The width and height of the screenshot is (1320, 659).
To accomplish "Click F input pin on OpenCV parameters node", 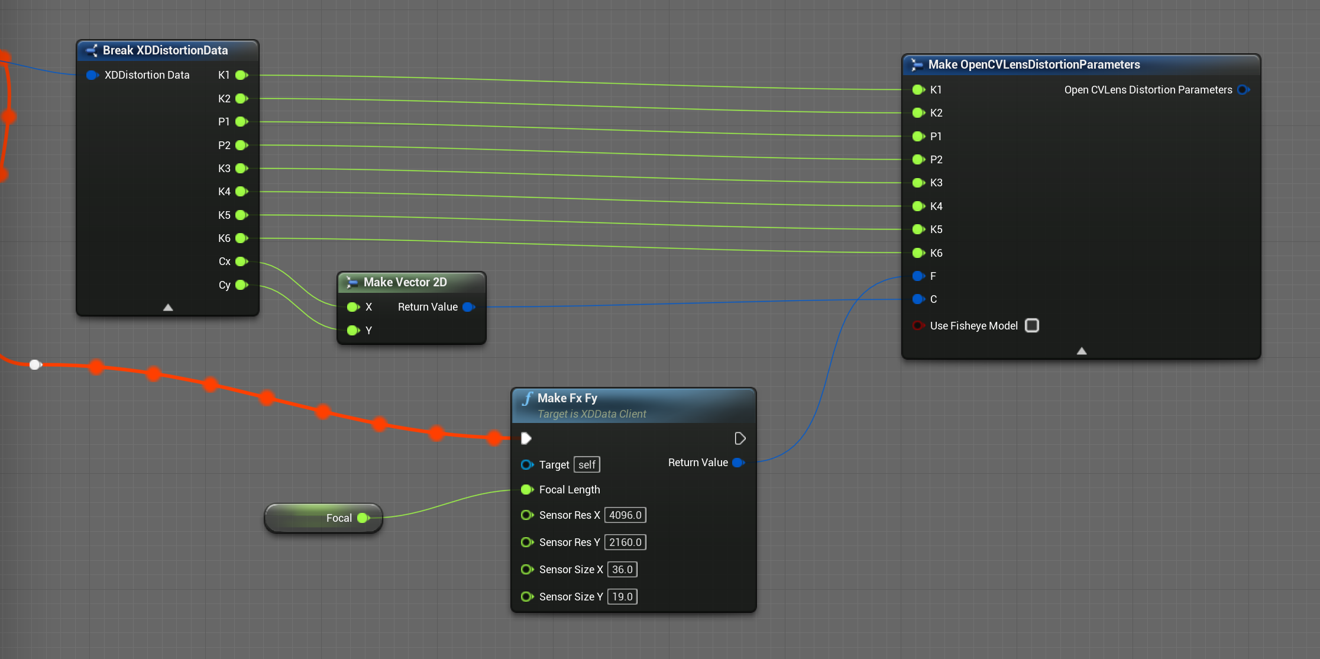I will point(918,276).
